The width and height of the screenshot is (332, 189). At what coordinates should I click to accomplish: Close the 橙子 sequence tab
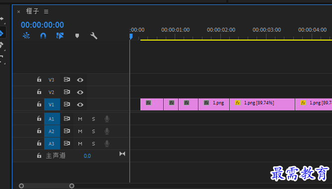pyautogui.click(x=19, y=11)
